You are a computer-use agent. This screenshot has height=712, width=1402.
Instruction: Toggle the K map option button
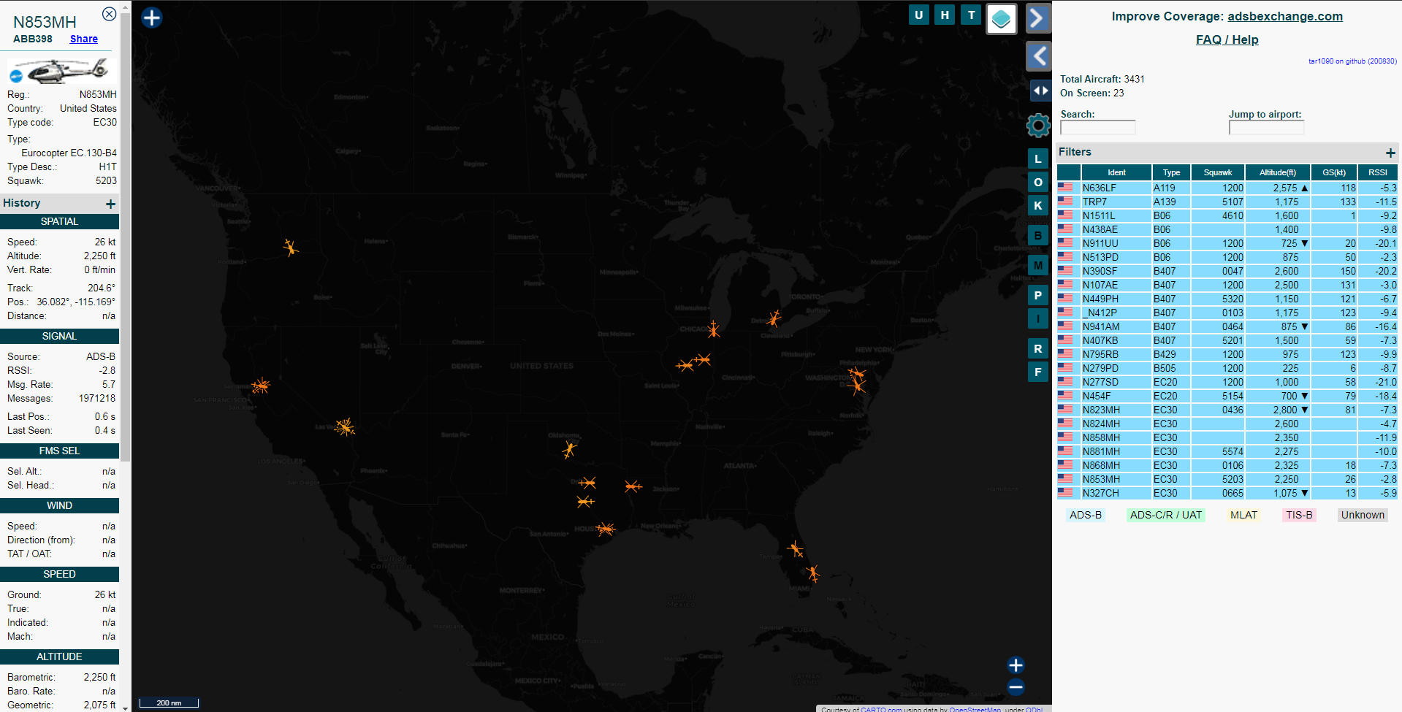tap(1038, 205)
